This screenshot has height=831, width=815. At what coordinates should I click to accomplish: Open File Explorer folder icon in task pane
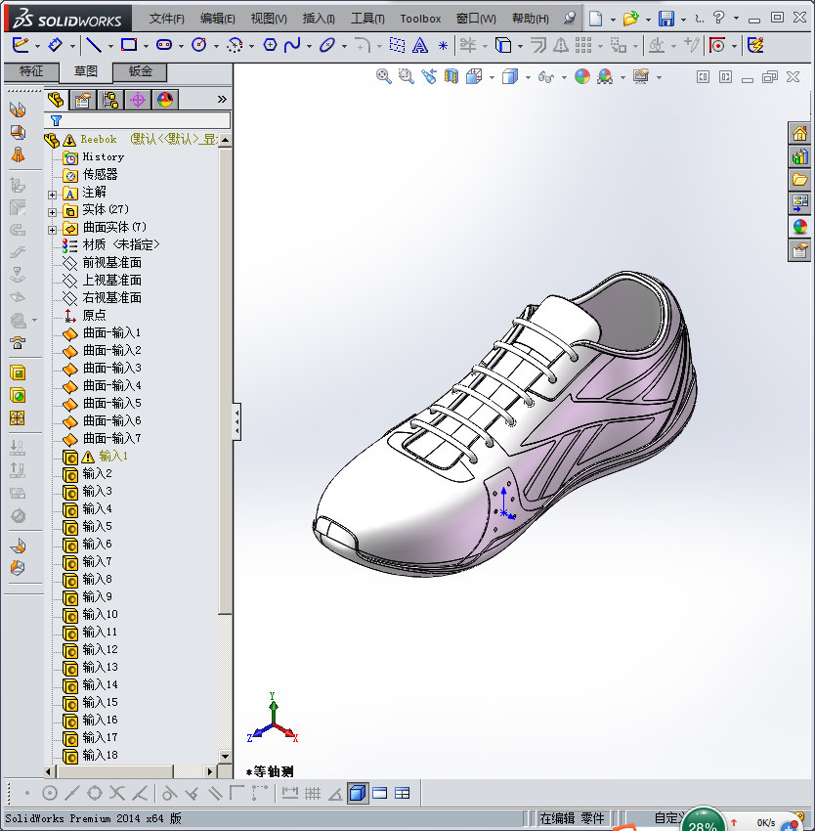(x=799, y=180)
